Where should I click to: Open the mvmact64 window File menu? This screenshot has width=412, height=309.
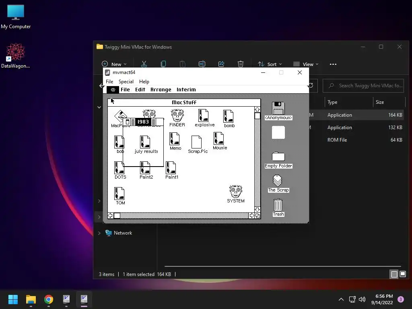[109, 81]
